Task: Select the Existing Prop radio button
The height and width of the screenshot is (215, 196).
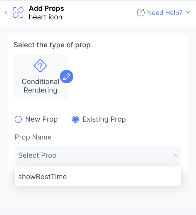Action: 75,119
